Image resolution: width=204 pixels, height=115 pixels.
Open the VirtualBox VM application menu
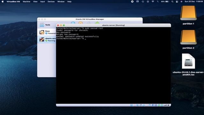click(x=13, y=2)
